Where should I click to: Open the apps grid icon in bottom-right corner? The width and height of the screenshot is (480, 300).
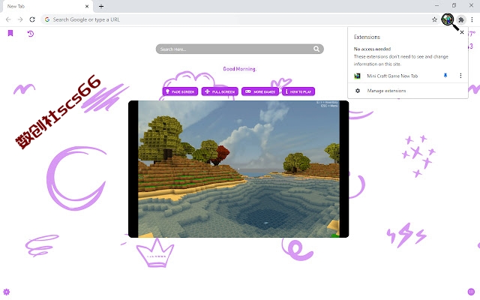pyautogui.click(x=471, y=292)
